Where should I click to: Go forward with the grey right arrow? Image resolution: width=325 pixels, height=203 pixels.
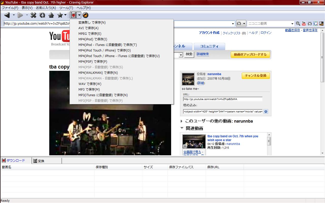coord(20,15)
